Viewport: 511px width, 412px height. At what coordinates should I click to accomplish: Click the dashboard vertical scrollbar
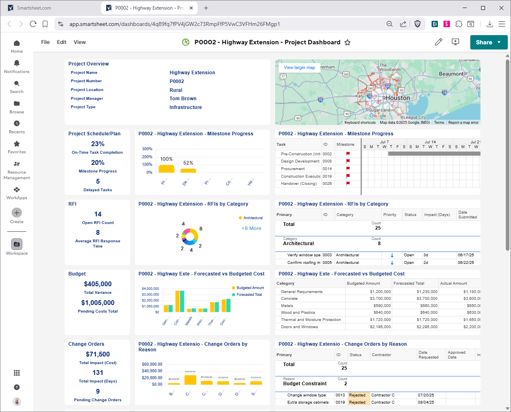(507, 155)
